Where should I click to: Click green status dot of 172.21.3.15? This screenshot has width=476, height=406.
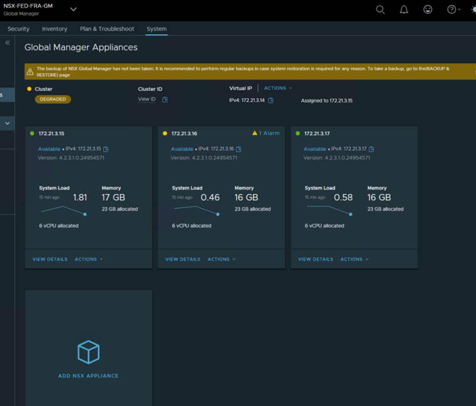click(32, 133)
